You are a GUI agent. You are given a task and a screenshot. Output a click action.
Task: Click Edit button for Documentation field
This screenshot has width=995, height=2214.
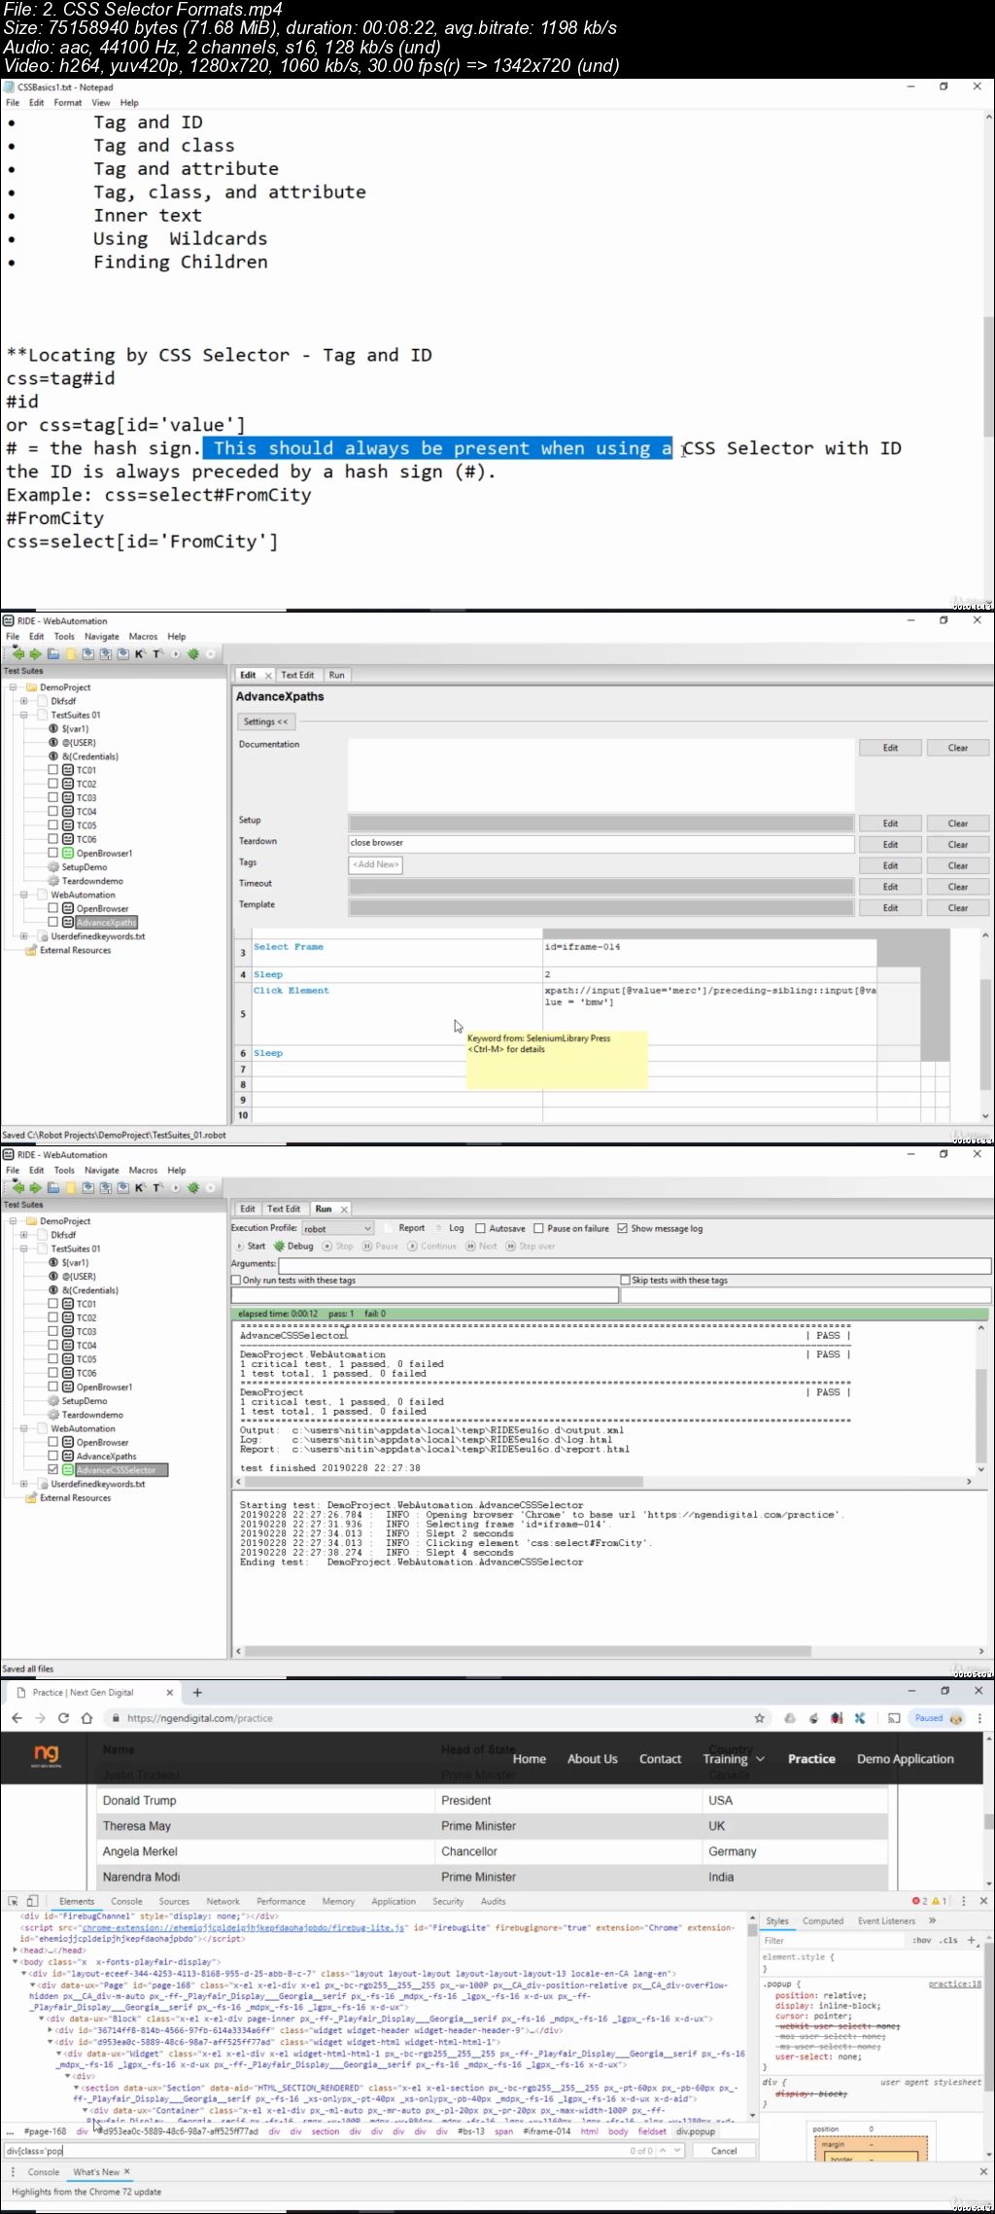coord(890,748)
